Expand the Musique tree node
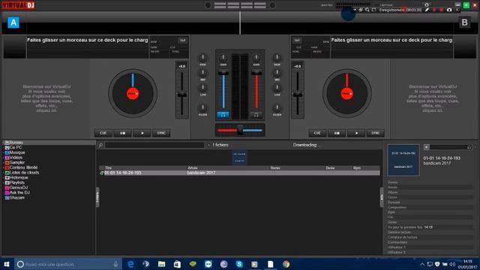 pyautogui.click(x=3, y=152)
